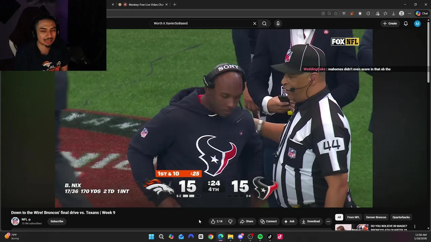
Task: Open Edge downloads icon
Action: 393,13
